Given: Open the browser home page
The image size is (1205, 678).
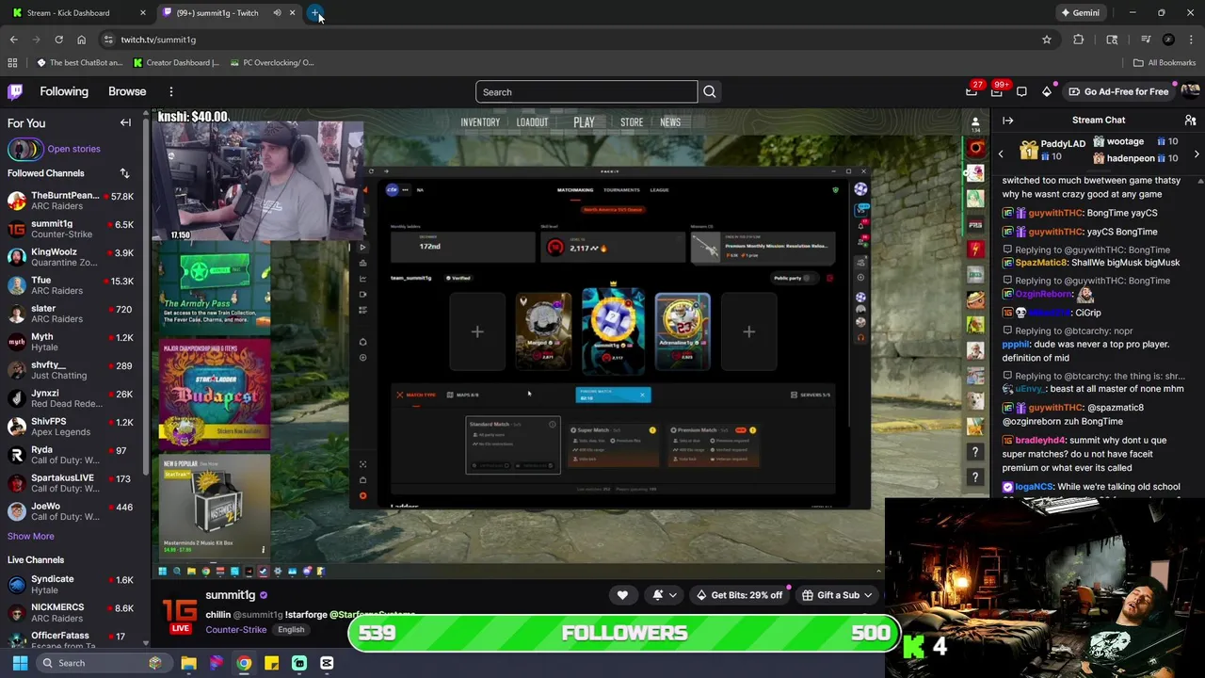Looking at the screenshot, I should point(81,40).
